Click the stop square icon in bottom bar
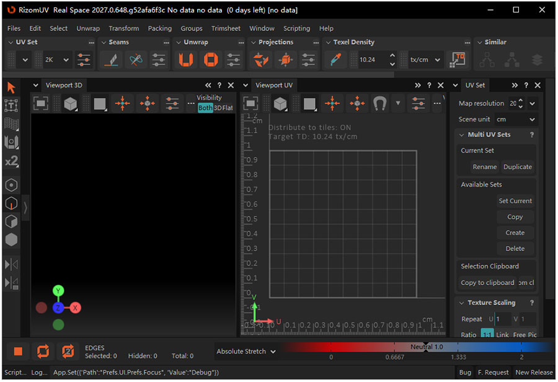The image size is (558, 382). pyautogui.click(x=18, y=352)
